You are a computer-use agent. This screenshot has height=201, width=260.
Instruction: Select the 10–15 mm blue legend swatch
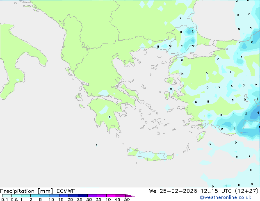[x=55, y=196]
